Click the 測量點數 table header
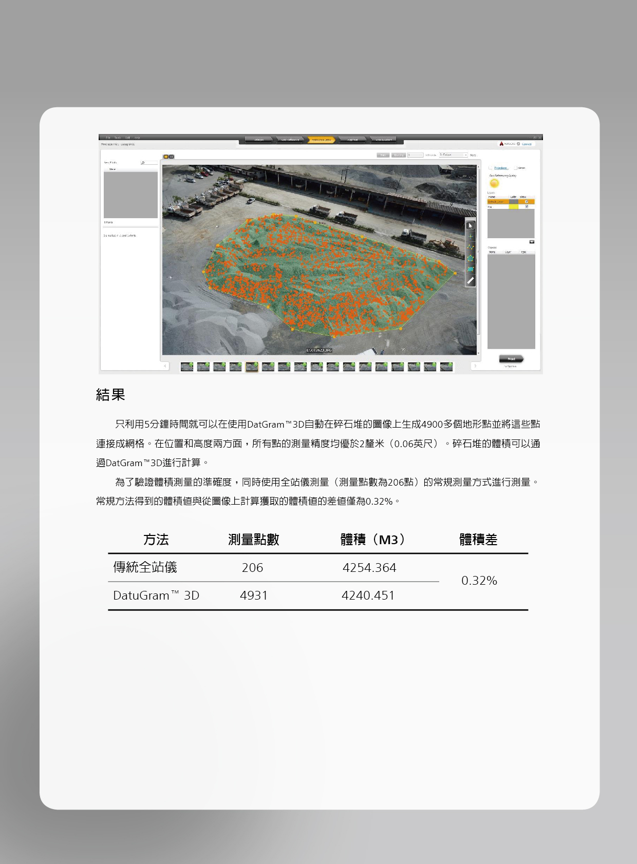Image resolution: width=637 pixels, height=864 pixels. pyautogui.click(x=254, y=540)
